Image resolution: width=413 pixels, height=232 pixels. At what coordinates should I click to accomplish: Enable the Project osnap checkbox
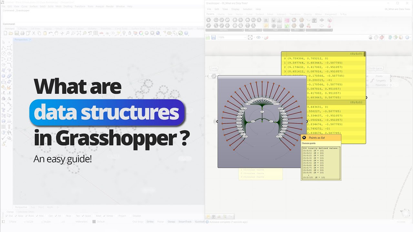pos(116,216)
